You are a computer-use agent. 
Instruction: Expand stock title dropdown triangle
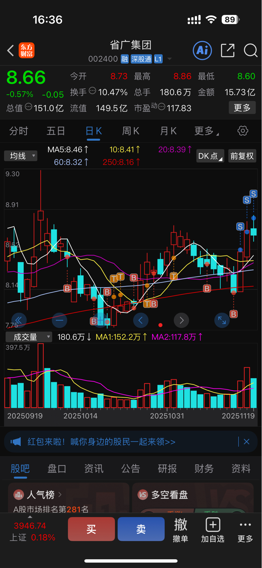[170, 59]
